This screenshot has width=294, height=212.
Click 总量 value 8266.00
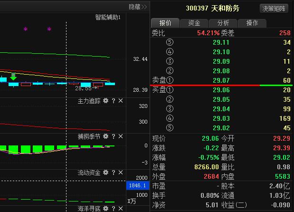click(207, 167)
